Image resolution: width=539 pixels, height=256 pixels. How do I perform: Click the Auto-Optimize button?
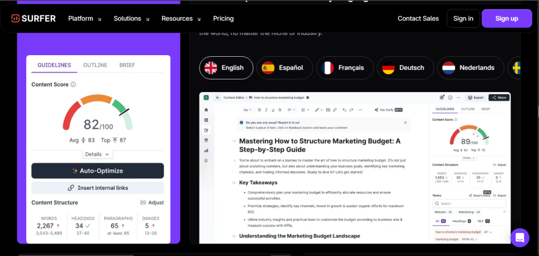[97, 171]
